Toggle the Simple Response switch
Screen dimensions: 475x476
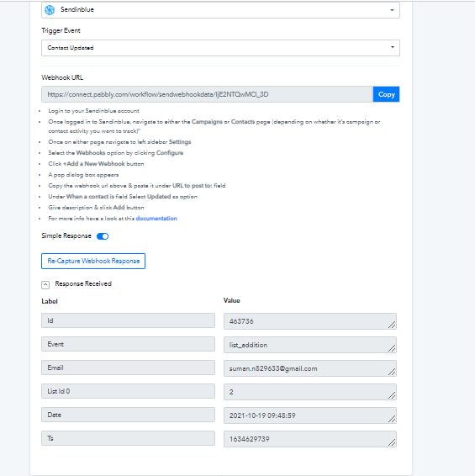(103, 236)
